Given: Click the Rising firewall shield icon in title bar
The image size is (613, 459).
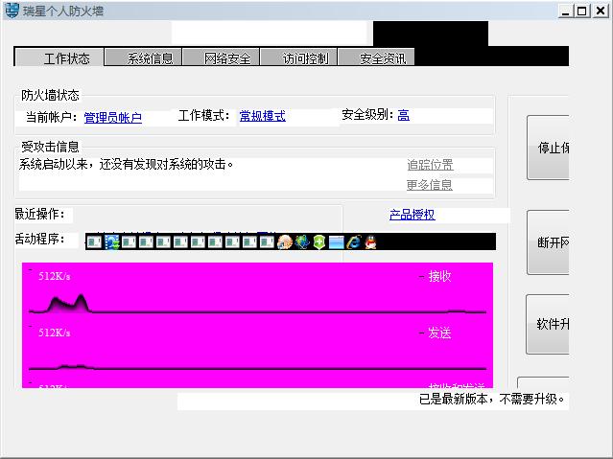Looking at the screenshot, I should click(x=12, y=10).
